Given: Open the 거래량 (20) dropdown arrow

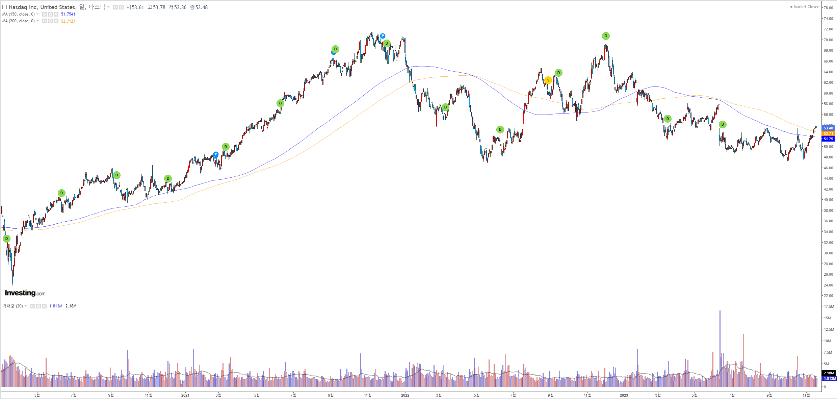Looking at the screenshot, I should point(26,306).
